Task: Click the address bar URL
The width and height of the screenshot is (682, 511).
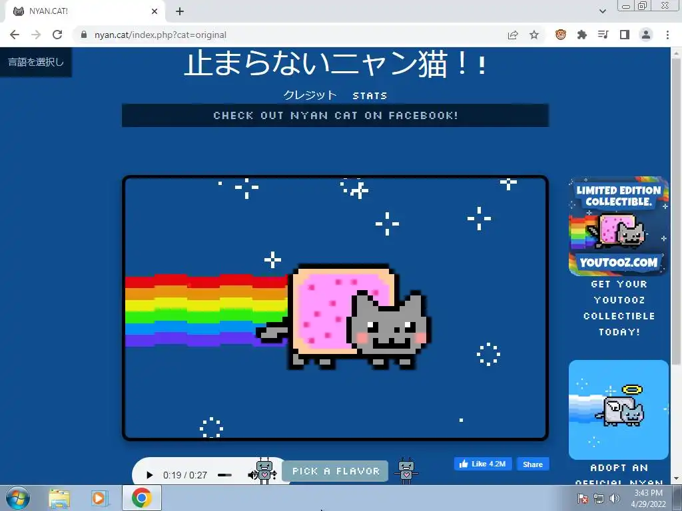Action: point(161,35)
